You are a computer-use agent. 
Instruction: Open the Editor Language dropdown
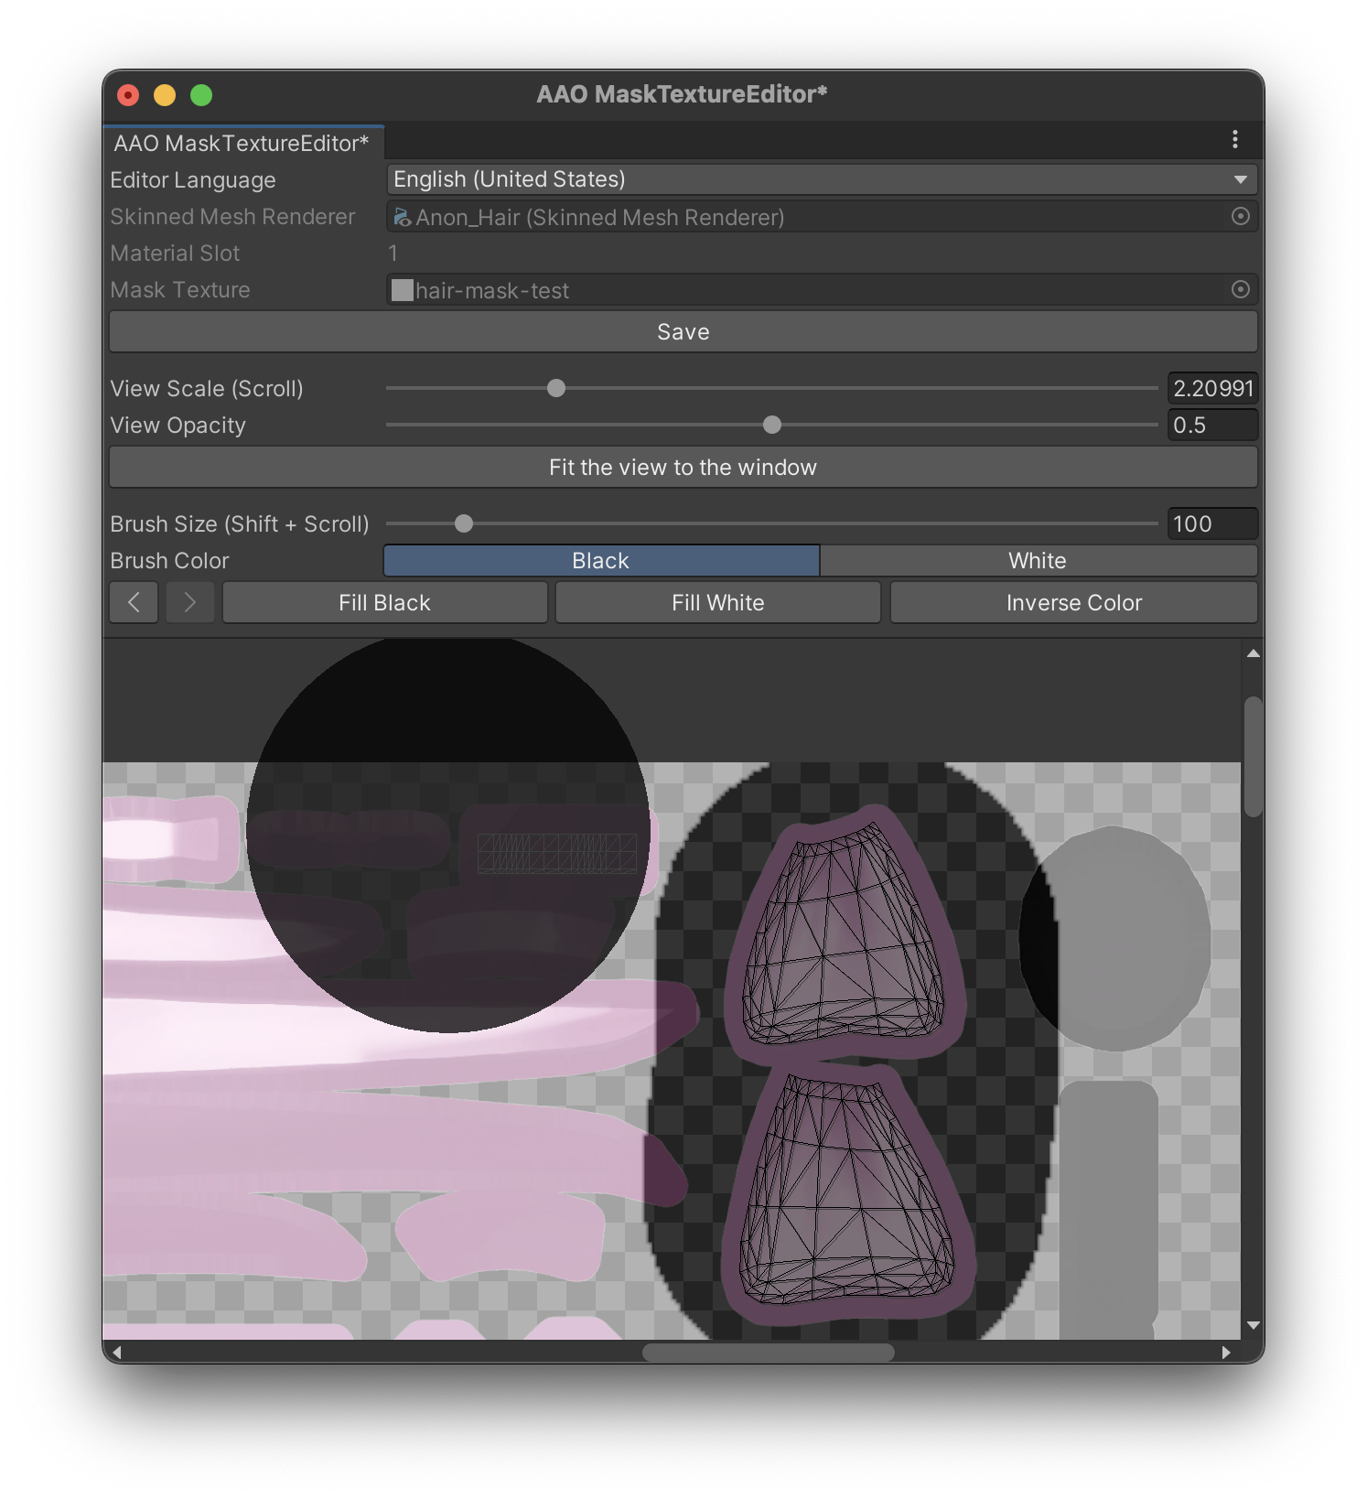[x=822, y=179]
